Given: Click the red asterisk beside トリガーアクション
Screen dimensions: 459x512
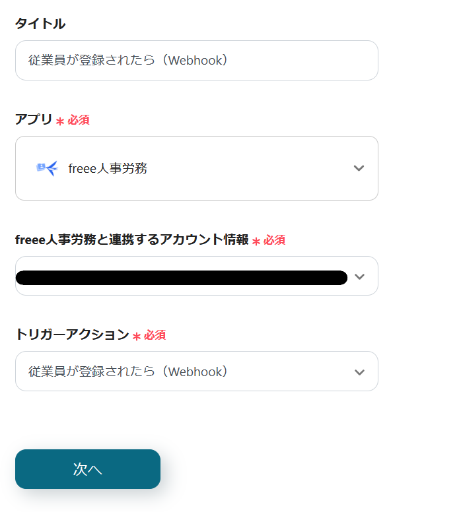Looking at the screenshot, I should [137, 336].
